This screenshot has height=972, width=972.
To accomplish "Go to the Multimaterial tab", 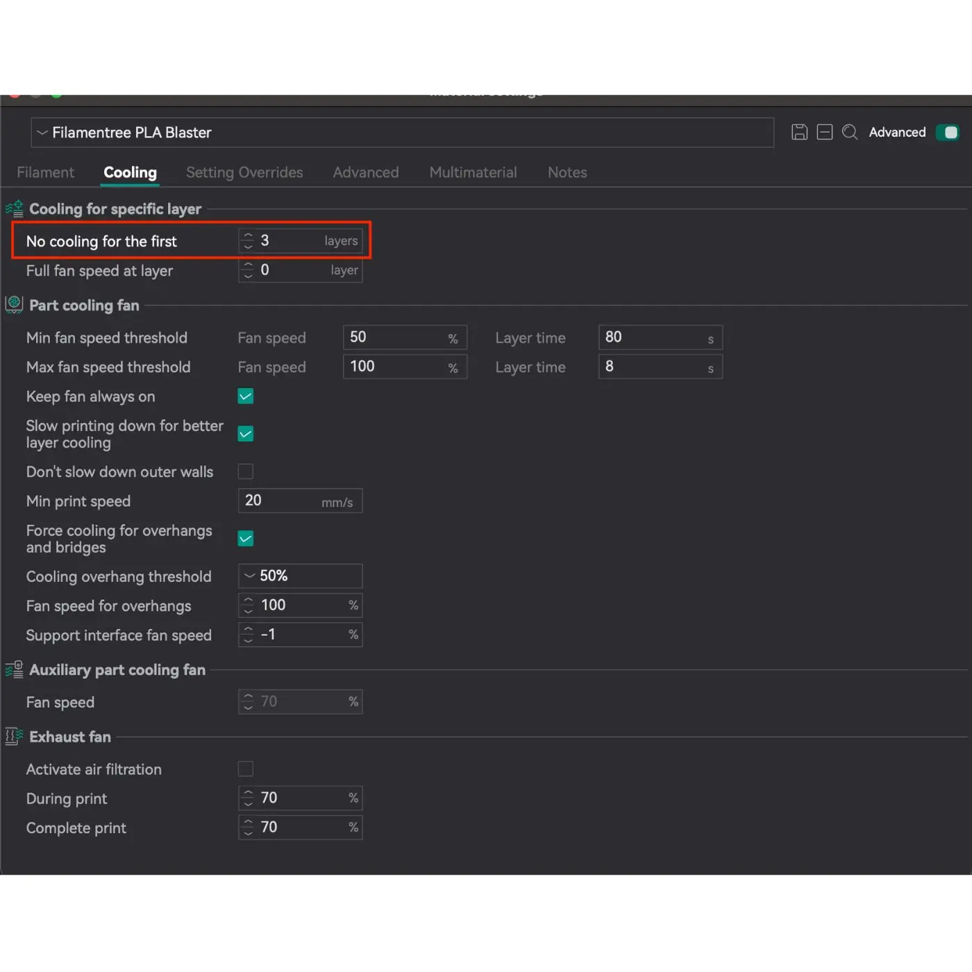I will [x=473, y=172].
